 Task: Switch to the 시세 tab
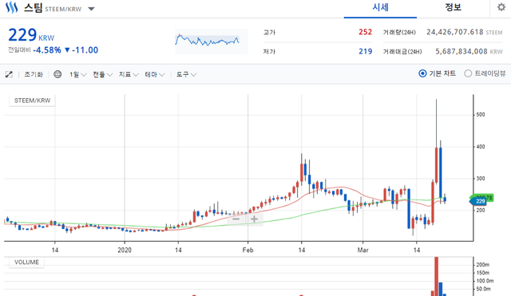click(x=380, y=8)
